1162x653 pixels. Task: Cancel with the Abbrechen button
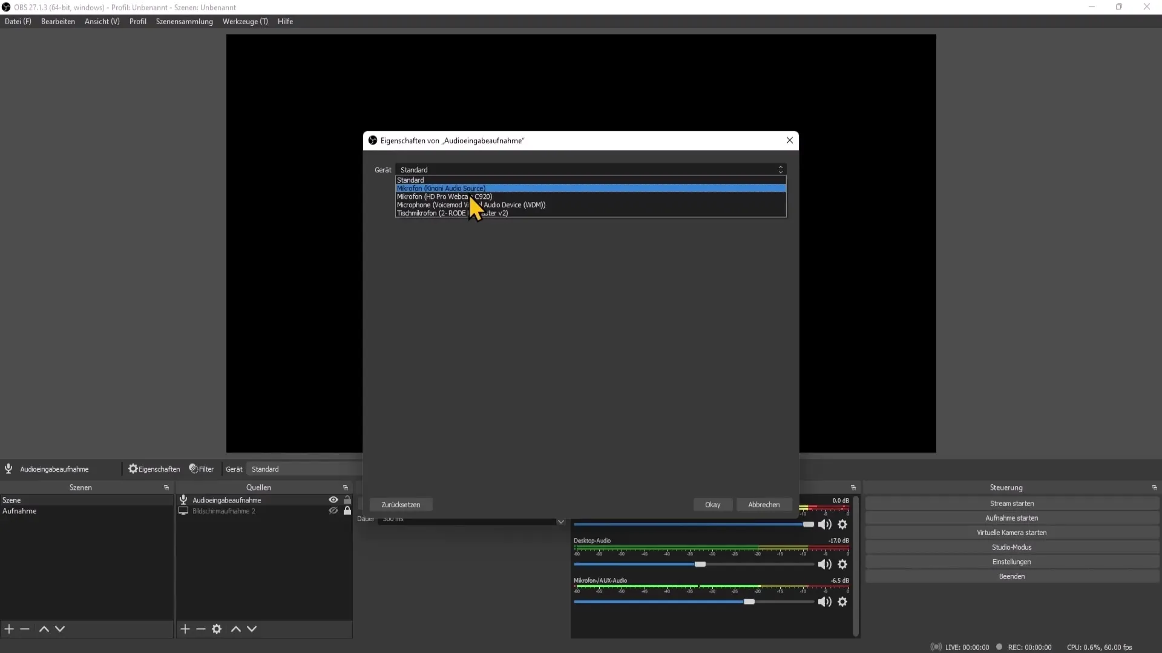[764, 504]
